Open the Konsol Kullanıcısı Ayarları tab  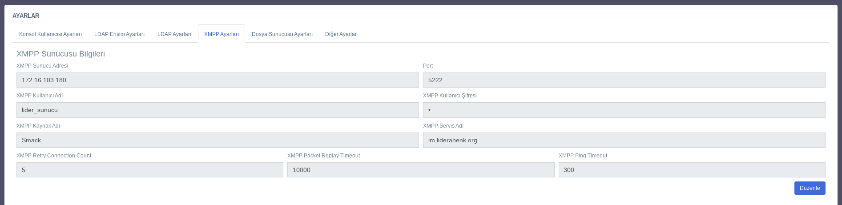pos(50,34)
